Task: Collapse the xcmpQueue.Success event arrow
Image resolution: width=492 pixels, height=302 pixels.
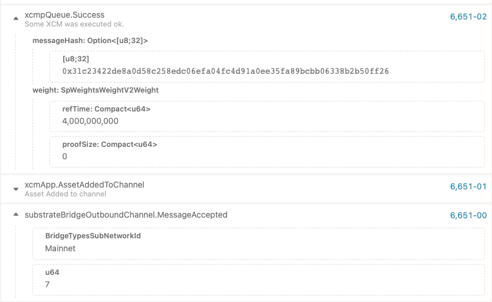Action: pos(16,19)
